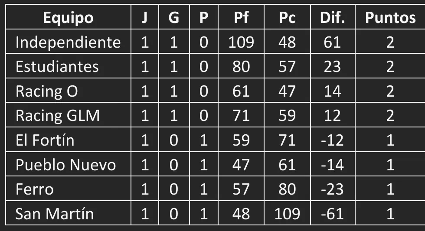The height and width of the screenshot is (231, 425).
Task: Select the Independiente team name cell
Action: [x=68, y=42]
